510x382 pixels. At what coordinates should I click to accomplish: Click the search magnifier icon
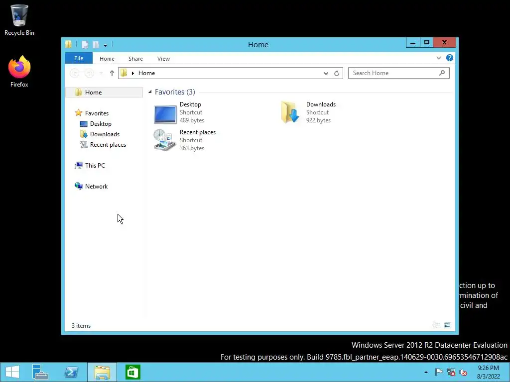[442, 73]
